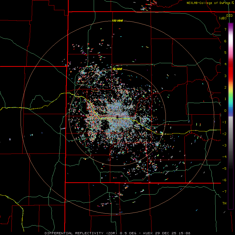Click the red band of the color bar
The image size is (235, 235).
click(x=231, y=70)
